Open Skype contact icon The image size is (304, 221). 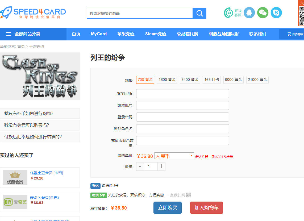276,13
